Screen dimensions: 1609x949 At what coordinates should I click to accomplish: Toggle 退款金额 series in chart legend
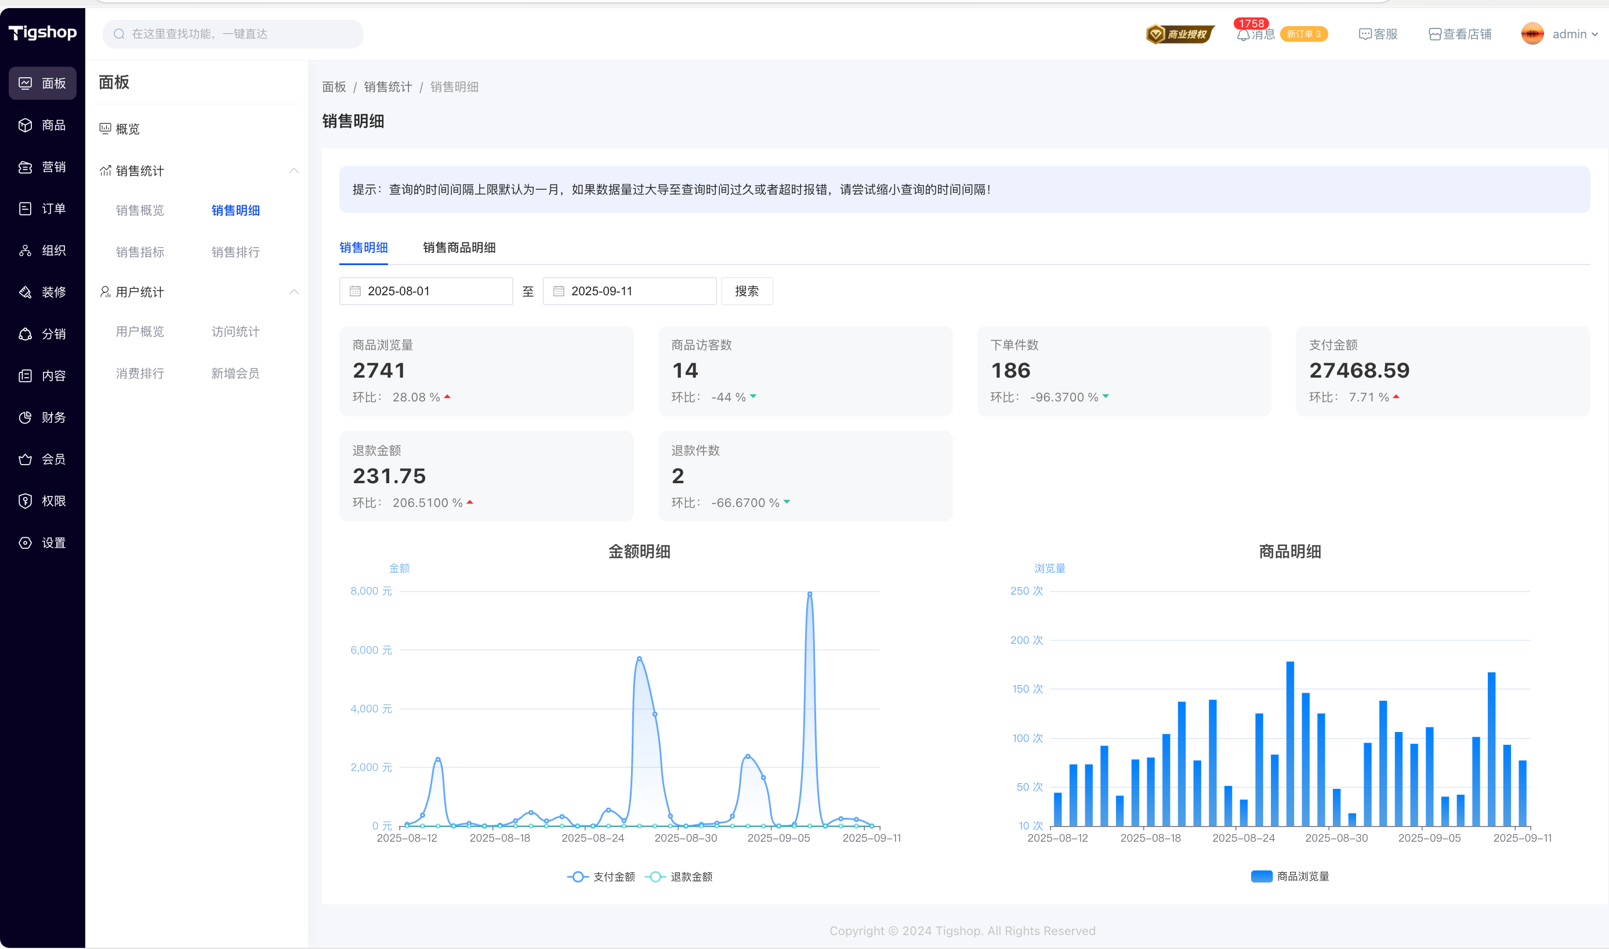(x=679, y=876)
